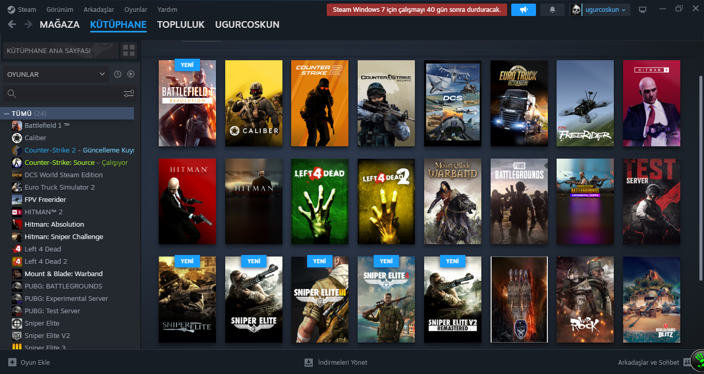
Task: Open the Left 4 Dead 2 cover
Action: pyautogui.click(x=386, y=201)
